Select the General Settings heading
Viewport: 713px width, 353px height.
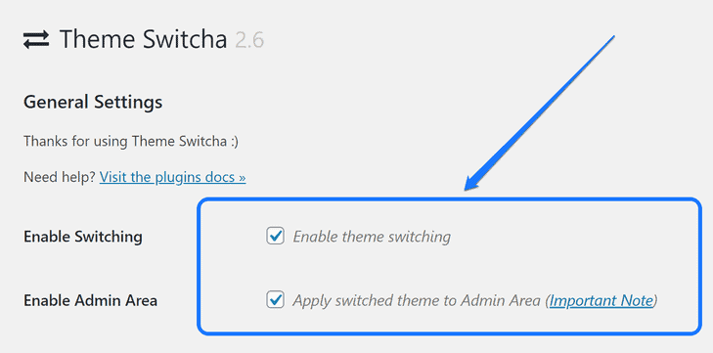pos(93,103)
